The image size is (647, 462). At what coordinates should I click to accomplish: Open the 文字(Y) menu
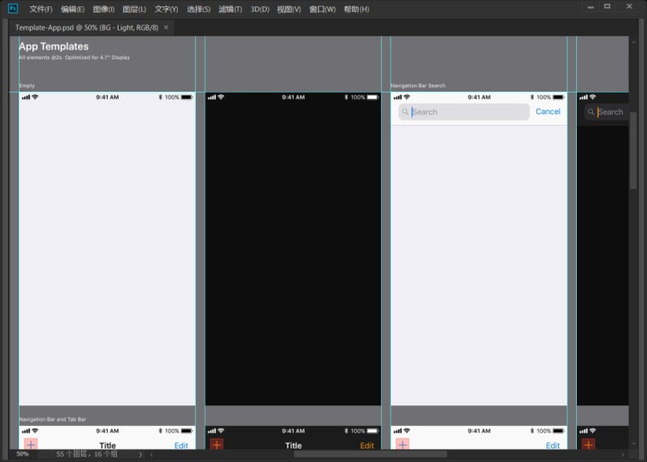click(x=166, y=9)
